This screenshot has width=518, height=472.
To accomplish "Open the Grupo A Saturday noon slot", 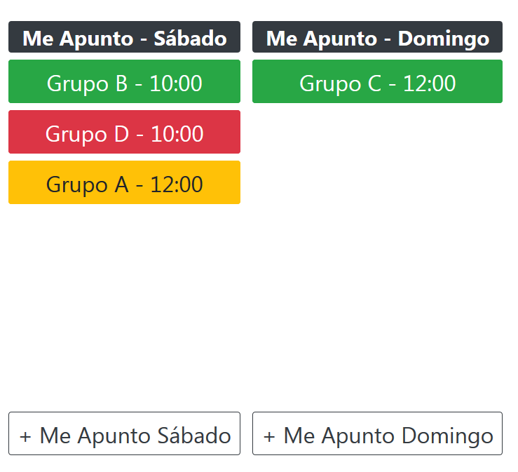I will [124, 183].
